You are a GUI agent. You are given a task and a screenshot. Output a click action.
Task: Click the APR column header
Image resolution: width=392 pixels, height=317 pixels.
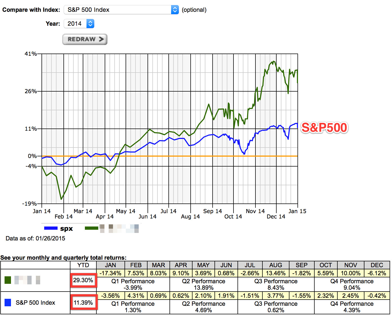point(181,265)
